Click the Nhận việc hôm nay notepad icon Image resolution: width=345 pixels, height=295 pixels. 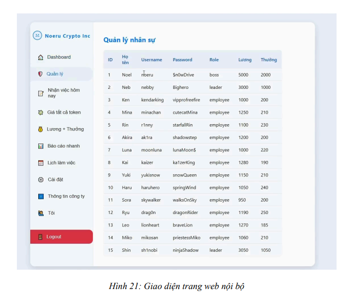click(x=41, y=93)
